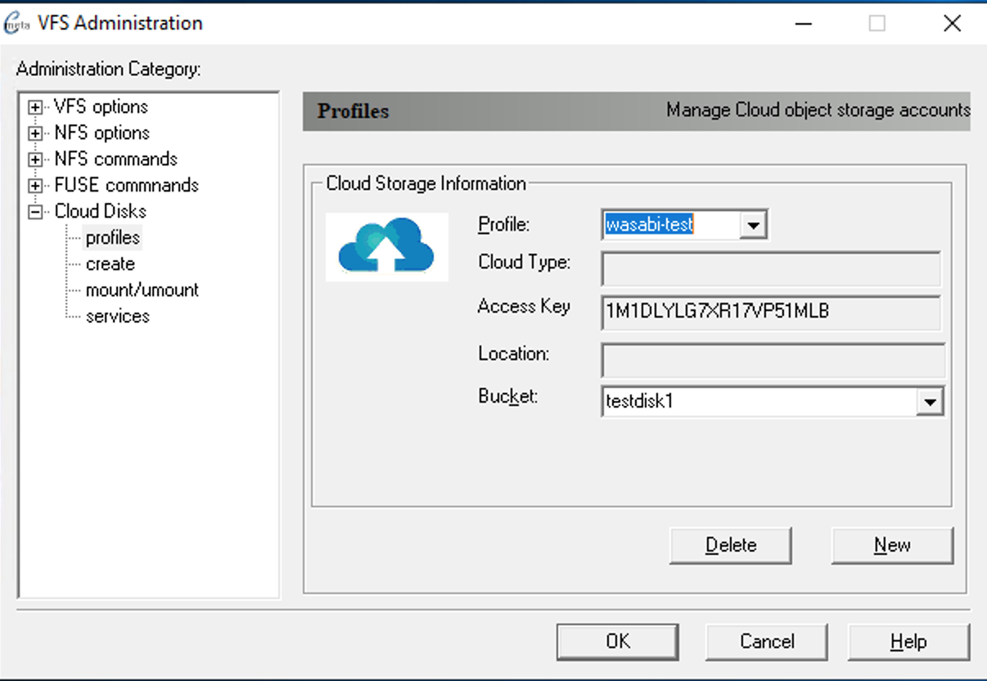Click the VFS Administration title bar icon
Viewport: 987px width, 681px height.
click(17, 24)
